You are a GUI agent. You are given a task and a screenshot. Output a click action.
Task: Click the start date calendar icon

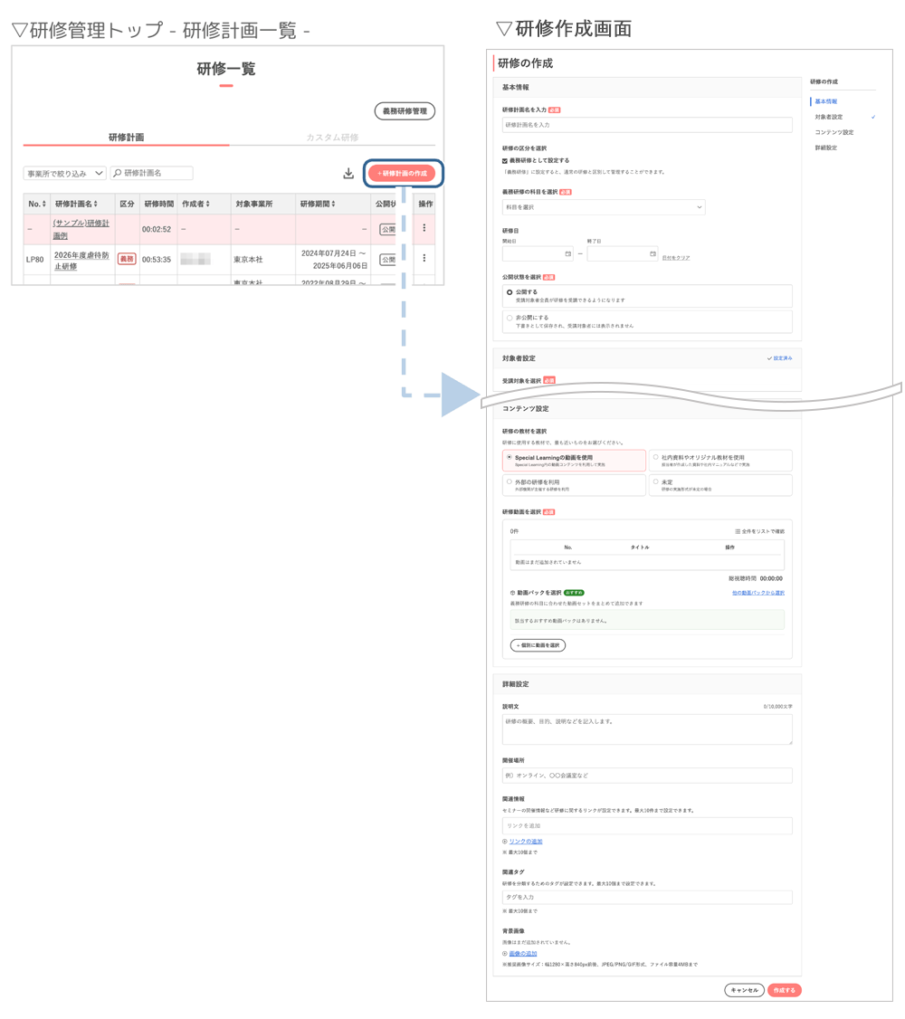pyautogui.click(x=567, y=254)
